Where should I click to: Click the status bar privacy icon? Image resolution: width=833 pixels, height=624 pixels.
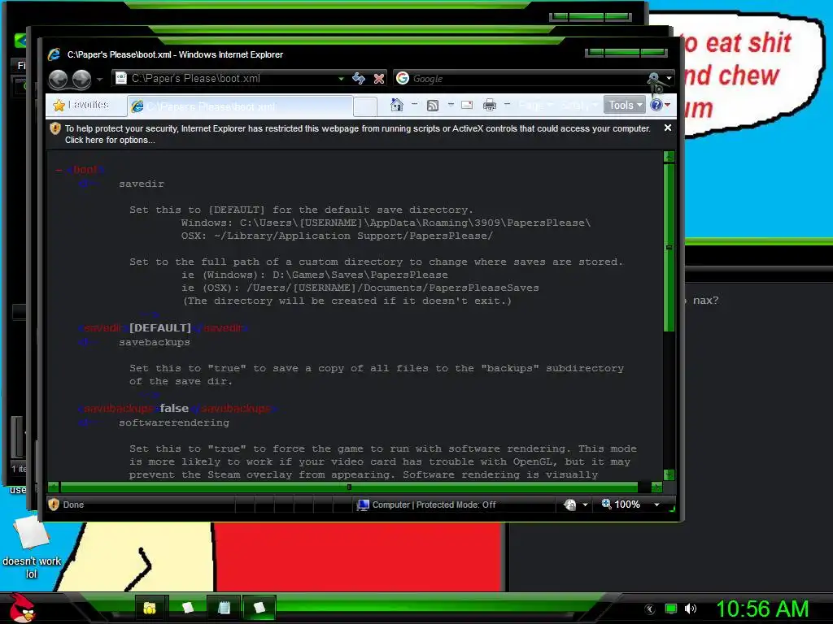(570, 505)
